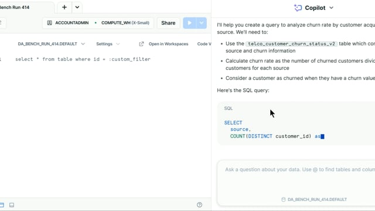Image resolution: width=375 pixels, height=211 pixels.
Task: Select the Bench Run 414 tab
Action: (x=15, y=7)
